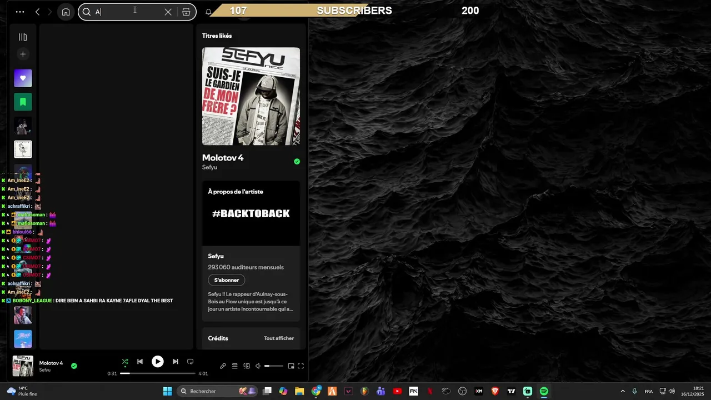Subscribe to Sefyu with S'abonner
The height and width of the screenshot is (400, 711).
click(x=227, y=280)
